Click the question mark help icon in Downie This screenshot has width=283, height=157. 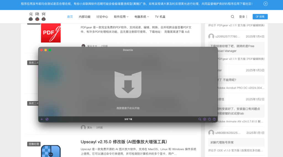[x=214, y=119]
